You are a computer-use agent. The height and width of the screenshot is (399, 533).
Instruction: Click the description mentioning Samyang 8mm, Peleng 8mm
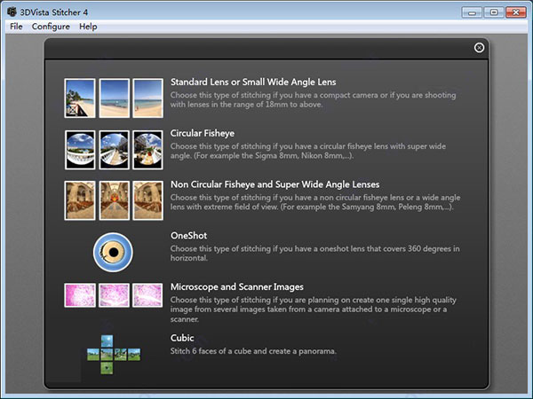pos(315,202)
